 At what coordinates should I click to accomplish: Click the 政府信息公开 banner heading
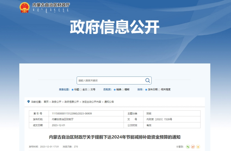click(115, 27)
